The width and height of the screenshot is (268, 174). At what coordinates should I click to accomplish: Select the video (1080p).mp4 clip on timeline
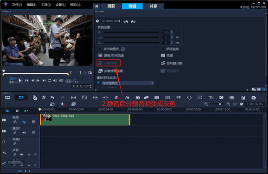[x=85, y=120]
